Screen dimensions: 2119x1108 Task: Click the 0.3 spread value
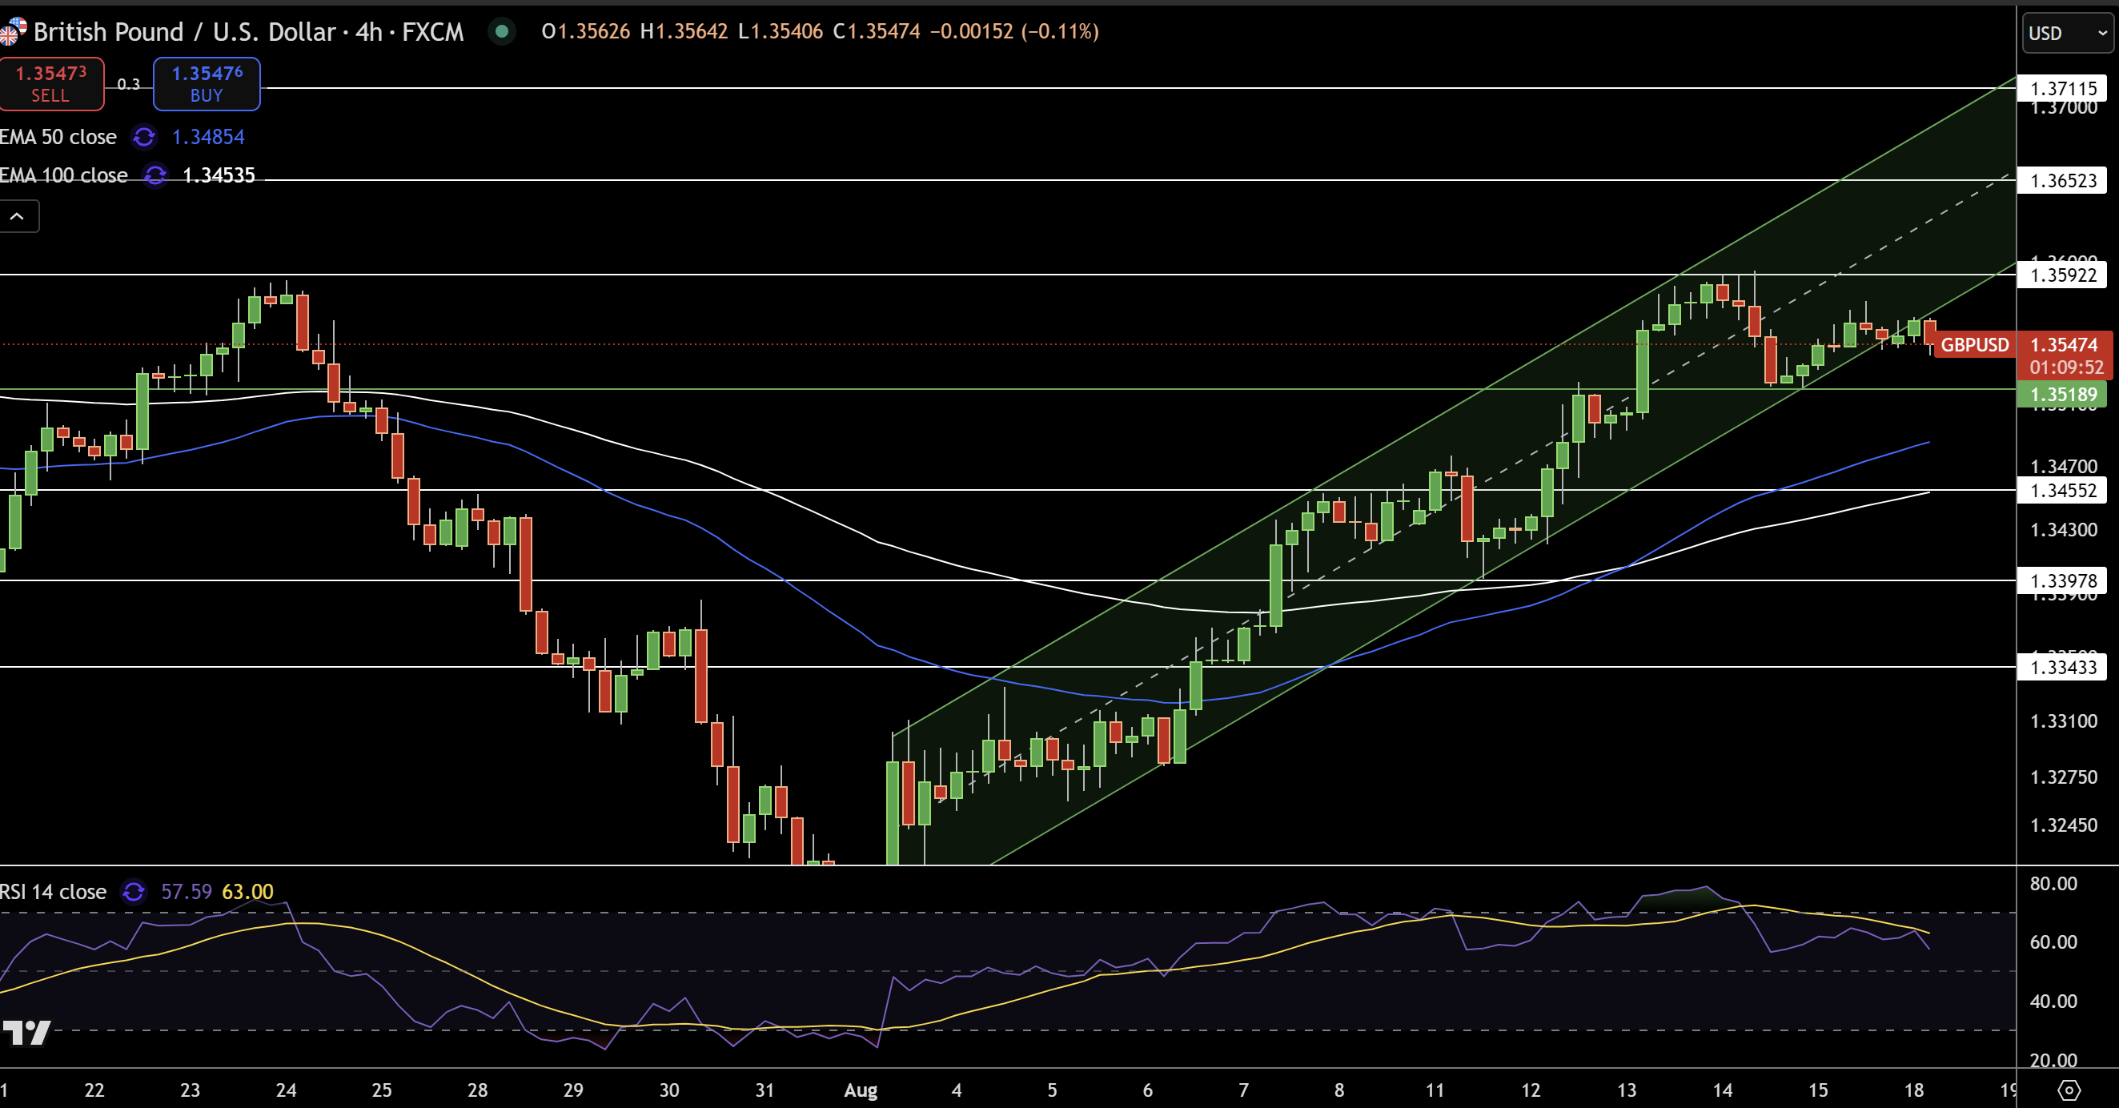(x=128, y=84)
